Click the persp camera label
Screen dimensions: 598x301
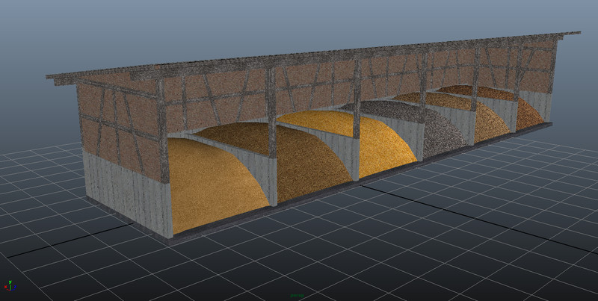[299, 297]
